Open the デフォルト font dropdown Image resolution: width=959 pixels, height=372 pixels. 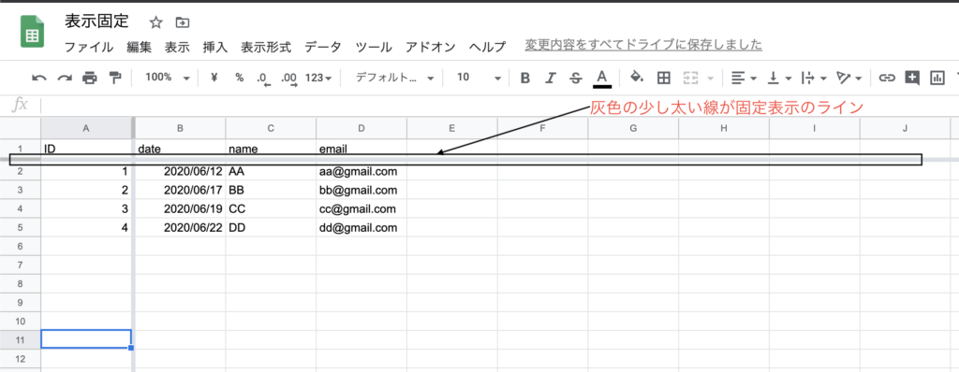[395, 78]
